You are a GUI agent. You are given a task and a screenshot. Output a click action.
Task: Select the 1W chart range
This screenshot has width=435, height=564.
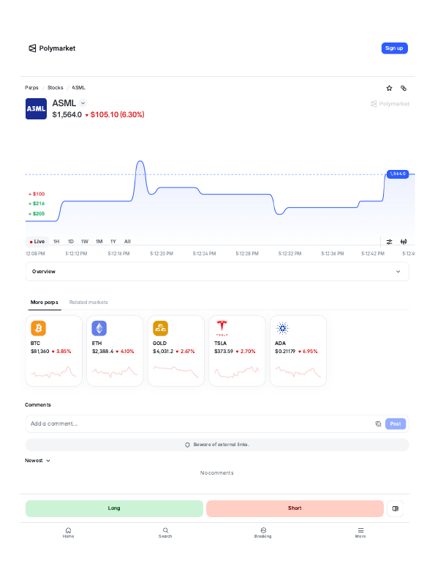pos(85,242)
